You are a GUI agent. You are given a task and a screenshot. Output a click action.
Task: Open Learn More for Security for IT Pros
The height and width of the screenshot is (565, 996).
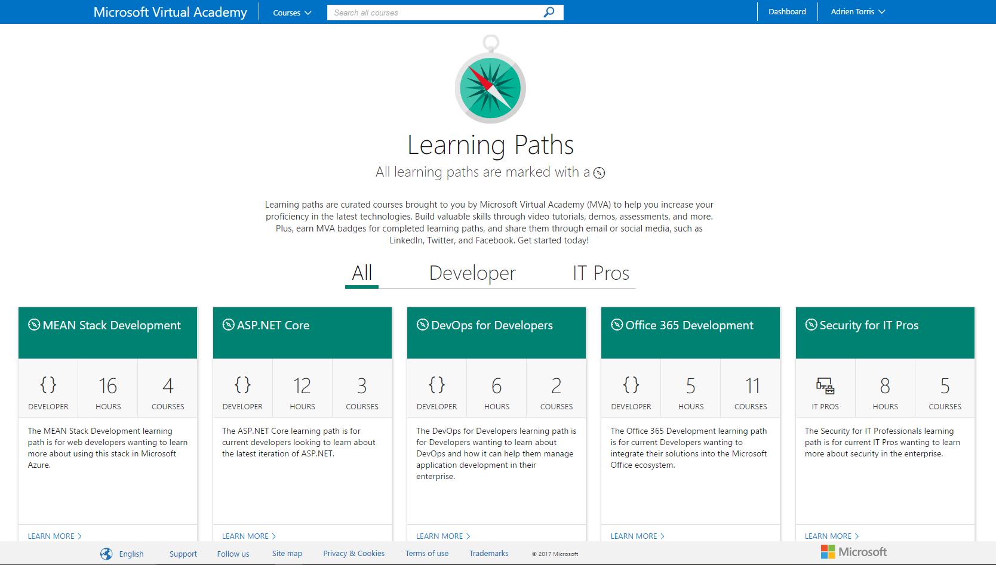[831, 536]
